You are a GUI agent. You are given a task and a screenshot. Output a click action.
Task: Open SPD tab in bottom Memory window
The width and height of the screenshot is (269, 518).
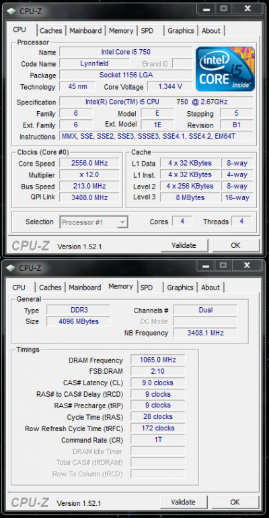(147, 288)
